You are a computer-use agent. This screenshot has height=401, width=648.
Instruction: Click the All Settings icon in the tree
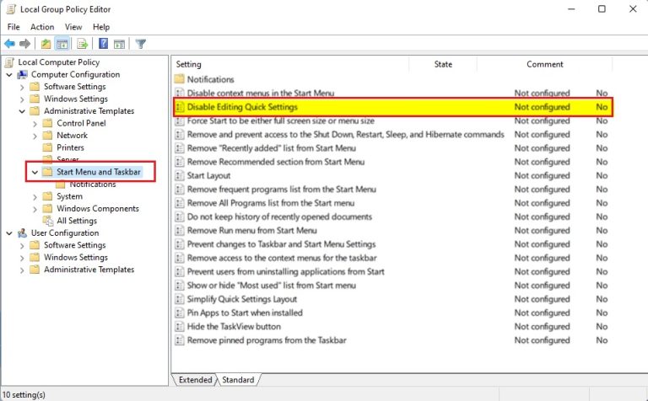[x=48, y=221]
